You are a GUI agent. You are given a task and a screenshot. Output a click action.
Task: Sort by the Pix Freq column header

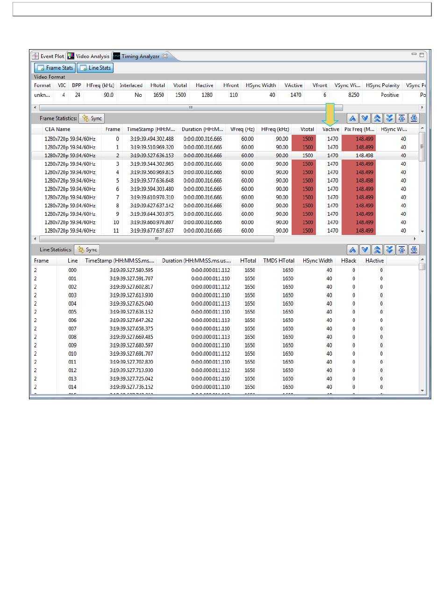point(359,129)
